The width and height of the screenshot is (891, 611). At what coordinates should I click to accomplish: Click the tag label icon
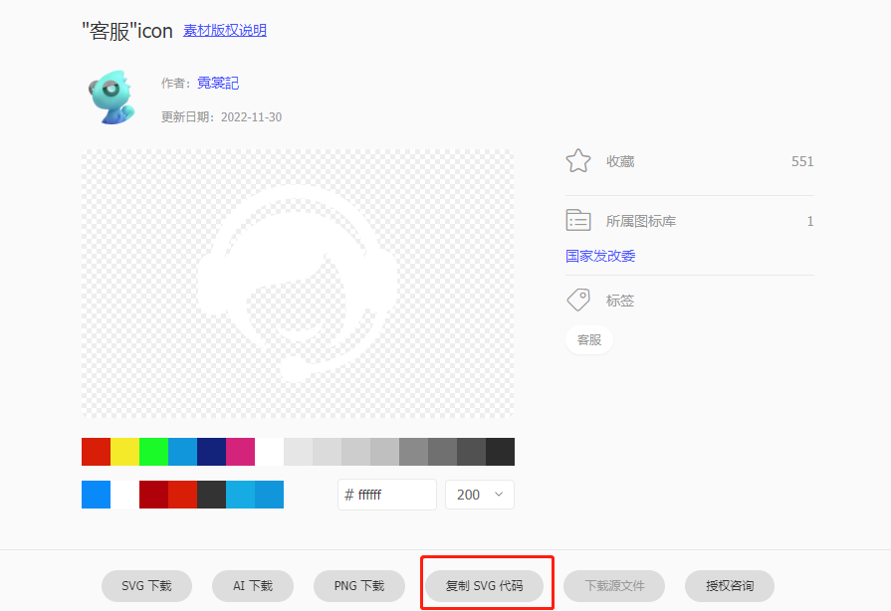[578, 301]
